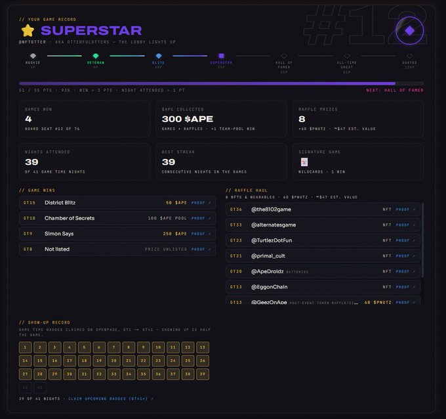
Task: Select the All-Time Great tier marker
Action: coord(347,56)
